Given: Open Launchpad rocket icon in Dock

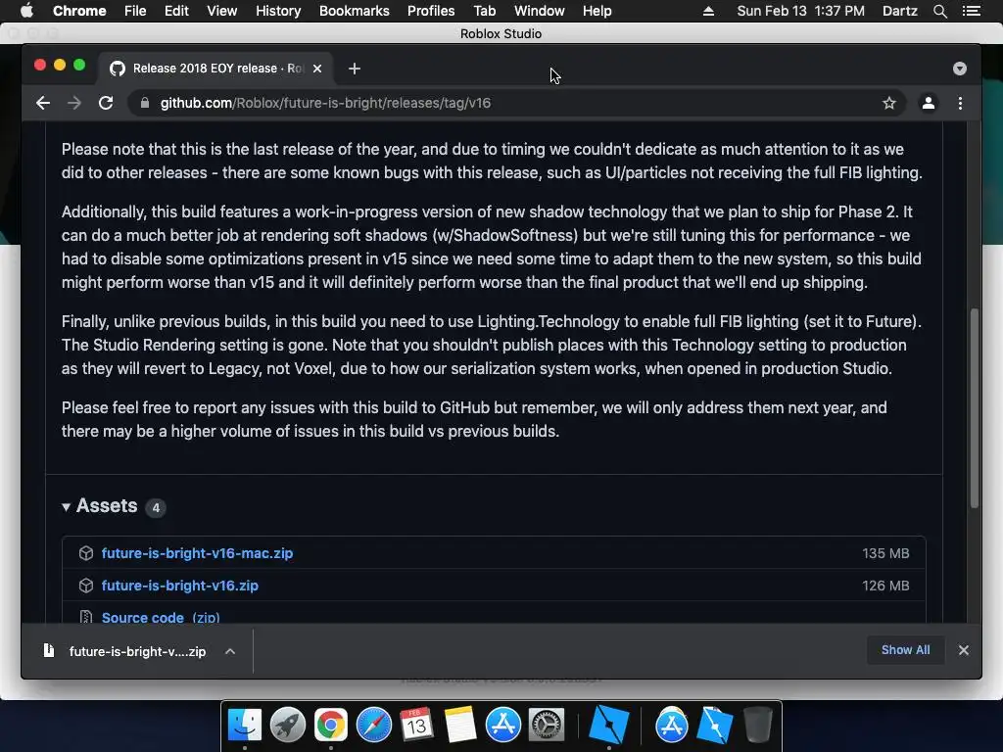Looking at the screenshot, I should click(x=287, y=726).
